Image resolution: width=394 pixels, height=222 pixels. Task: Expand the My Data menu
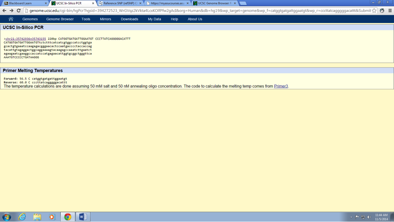coord(154,19)
